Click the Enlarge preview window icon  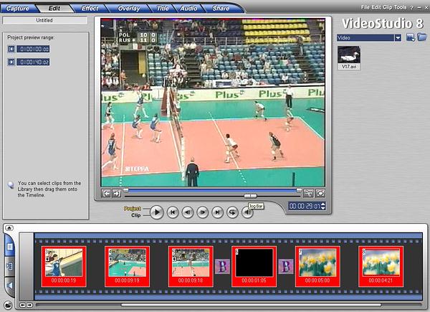(x=321, y=193)
